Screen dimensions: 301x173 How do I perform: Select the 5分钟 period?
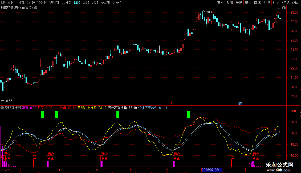[x=31, y=2]
